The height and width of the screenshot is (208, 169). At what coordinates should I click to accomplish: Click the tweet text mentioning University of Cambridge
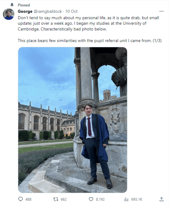(x=89, y=23)
